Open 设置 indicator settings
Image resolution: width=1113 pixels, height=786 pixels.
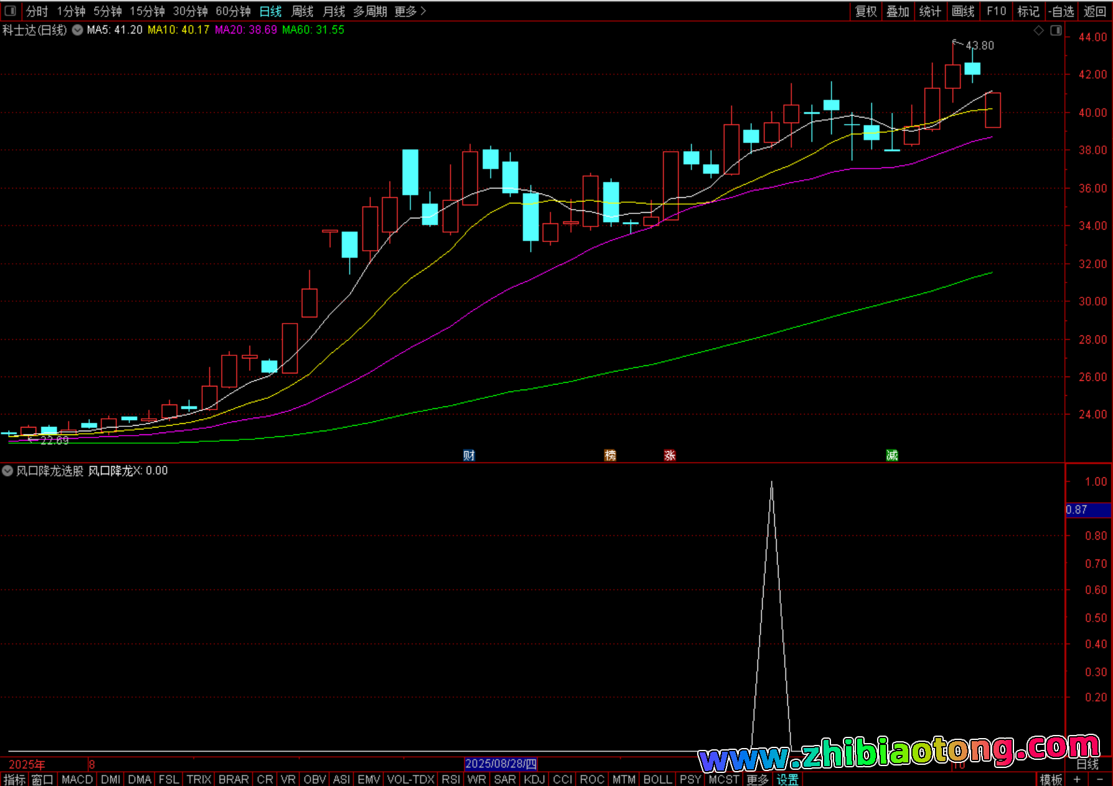click(x=787, y=779)
